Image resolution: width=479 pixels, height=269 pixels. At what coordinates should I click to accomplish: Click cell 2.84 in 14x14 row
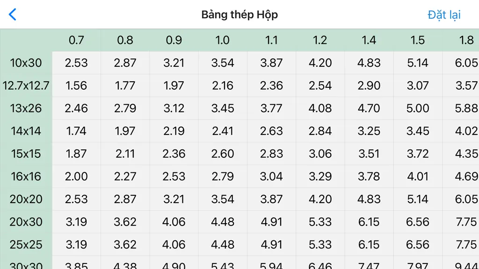coord(320,131)
